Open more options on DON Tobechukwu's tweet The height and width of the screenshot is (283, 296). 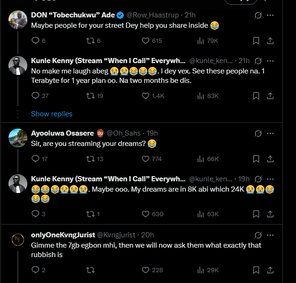(270, 15)
